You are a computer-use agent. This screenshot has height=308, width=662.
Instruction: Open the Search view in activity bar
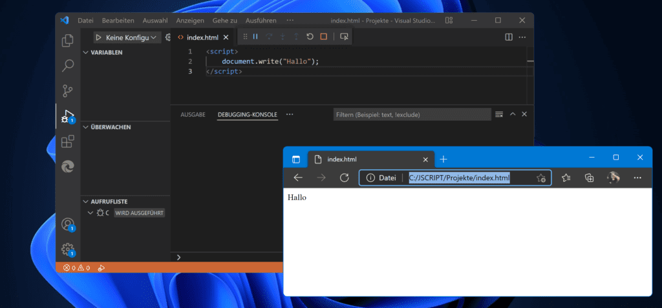[67, 65]
